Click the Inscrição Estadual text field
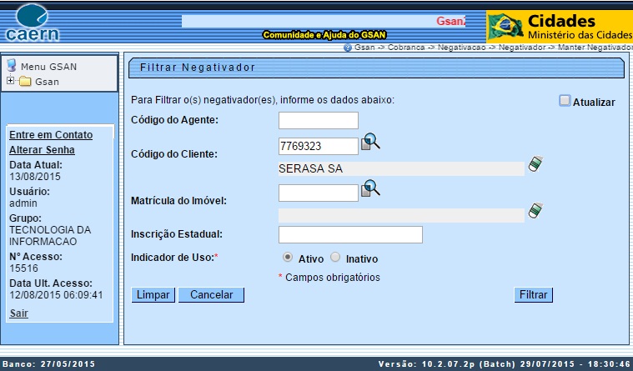 tap(350, 235)
